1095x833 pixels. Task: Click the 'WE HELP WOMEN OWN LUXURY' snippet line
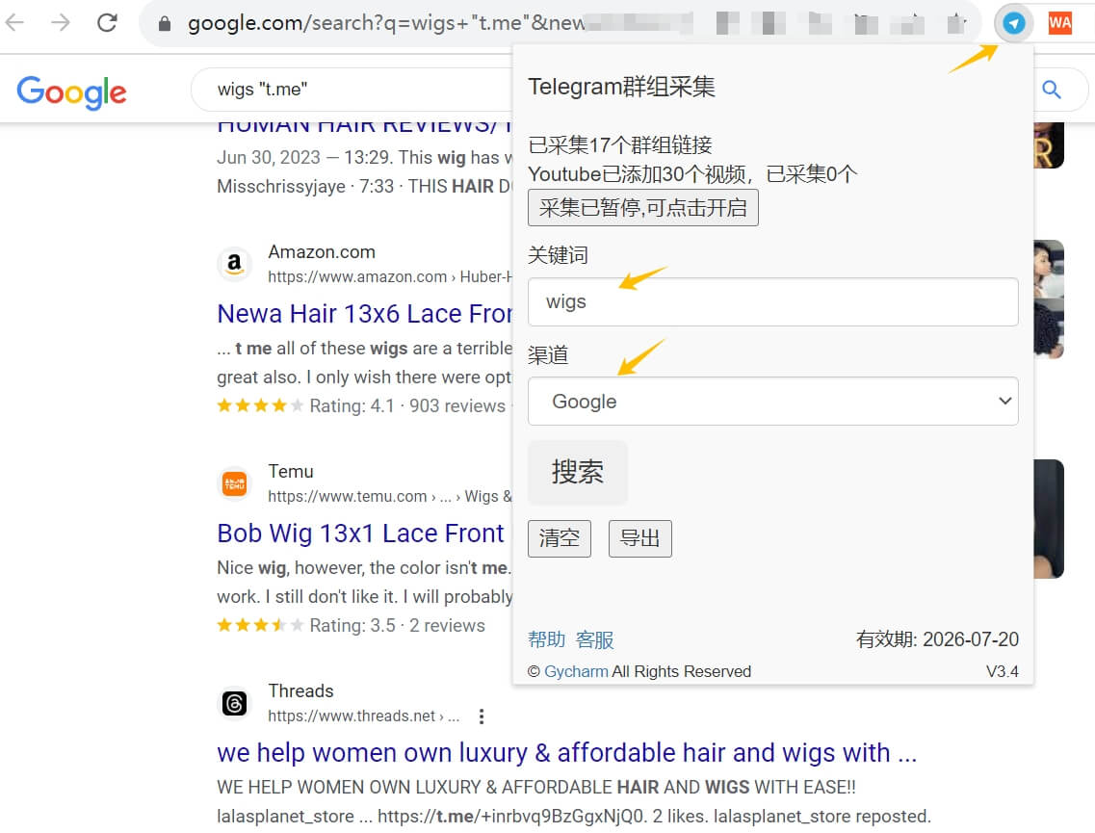tap(536, 787)
